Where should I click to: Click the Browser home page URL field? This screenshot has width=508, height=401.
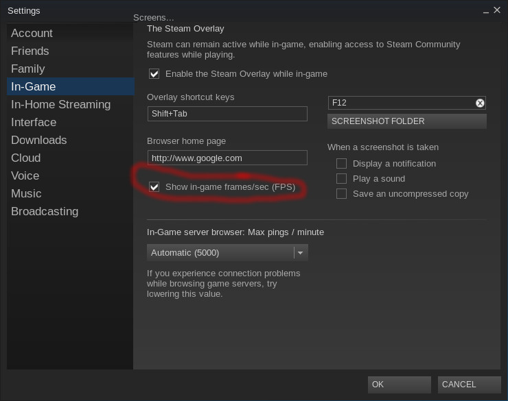click(227, 158)
